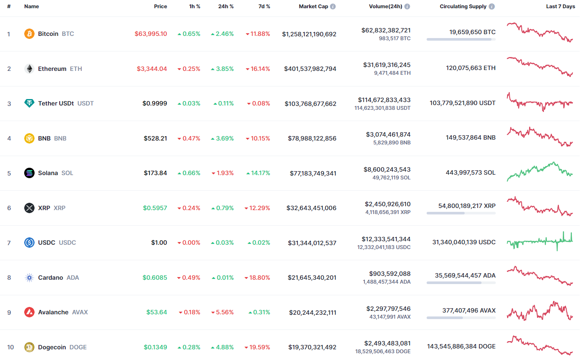This screenshot has width=587, height=361.
Task: Click the Dogecoin logo icon
Action: pos(29,347)
